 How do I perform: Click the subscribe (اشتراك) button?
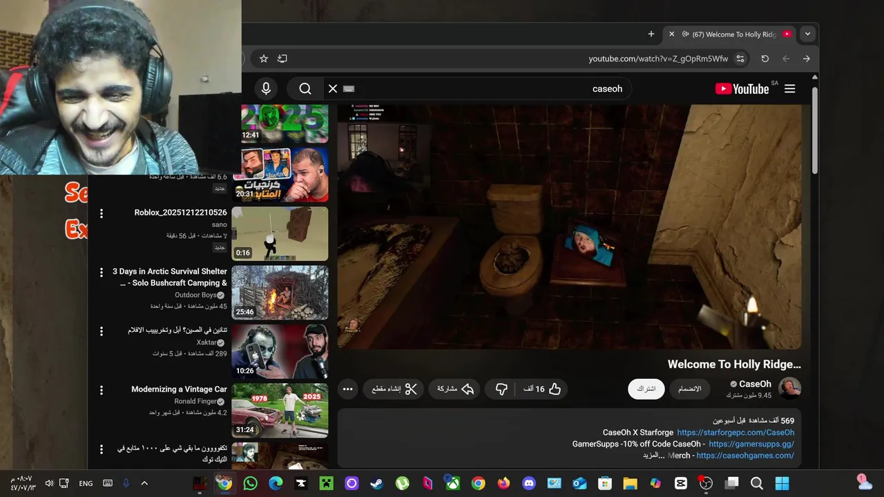click(x=646, y=389)
